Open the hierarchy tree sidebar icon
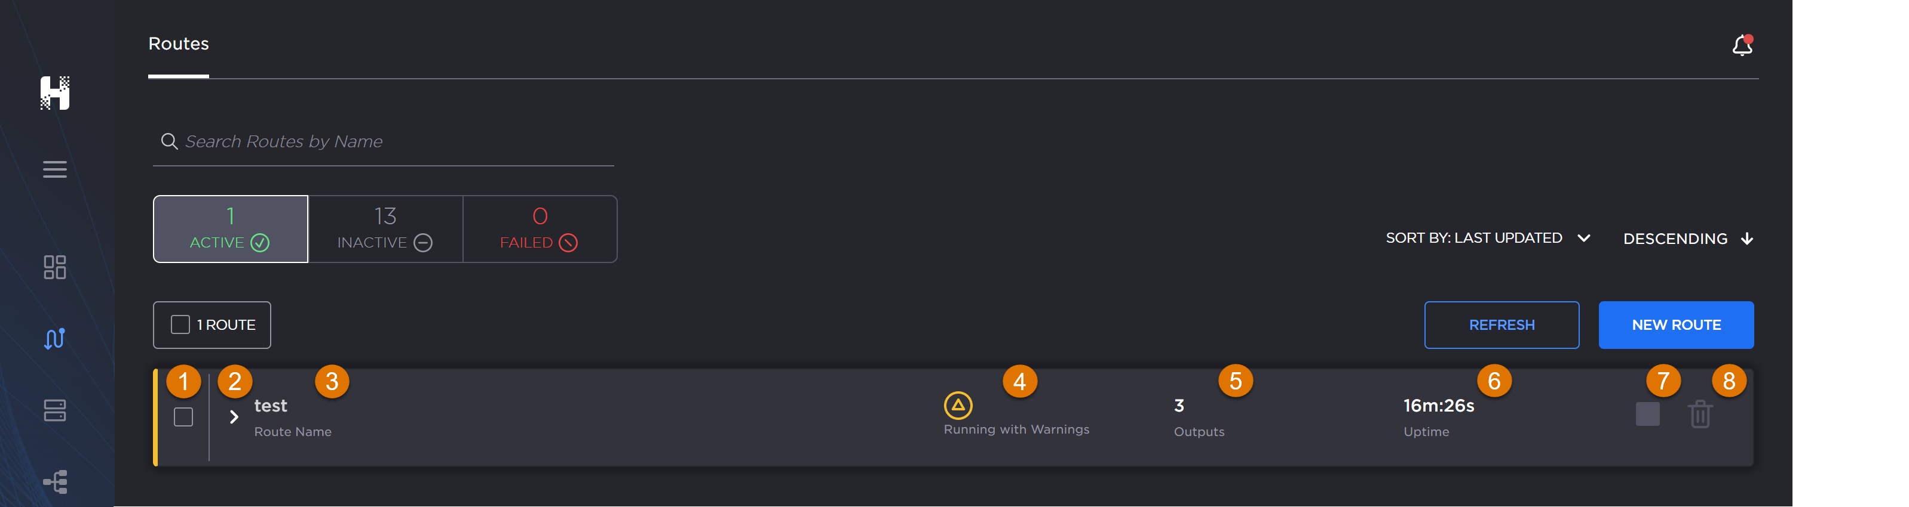This screenshot has width=1909, height=507. click(x=55, y=482)
